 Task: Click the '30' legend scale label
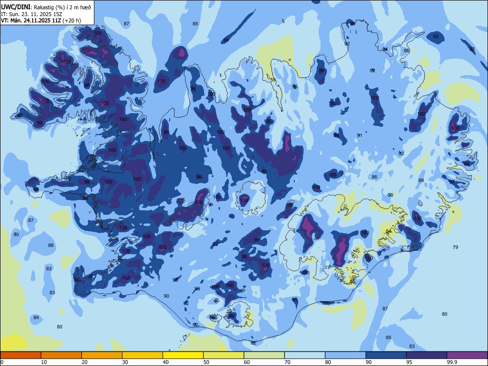[125, 362]
